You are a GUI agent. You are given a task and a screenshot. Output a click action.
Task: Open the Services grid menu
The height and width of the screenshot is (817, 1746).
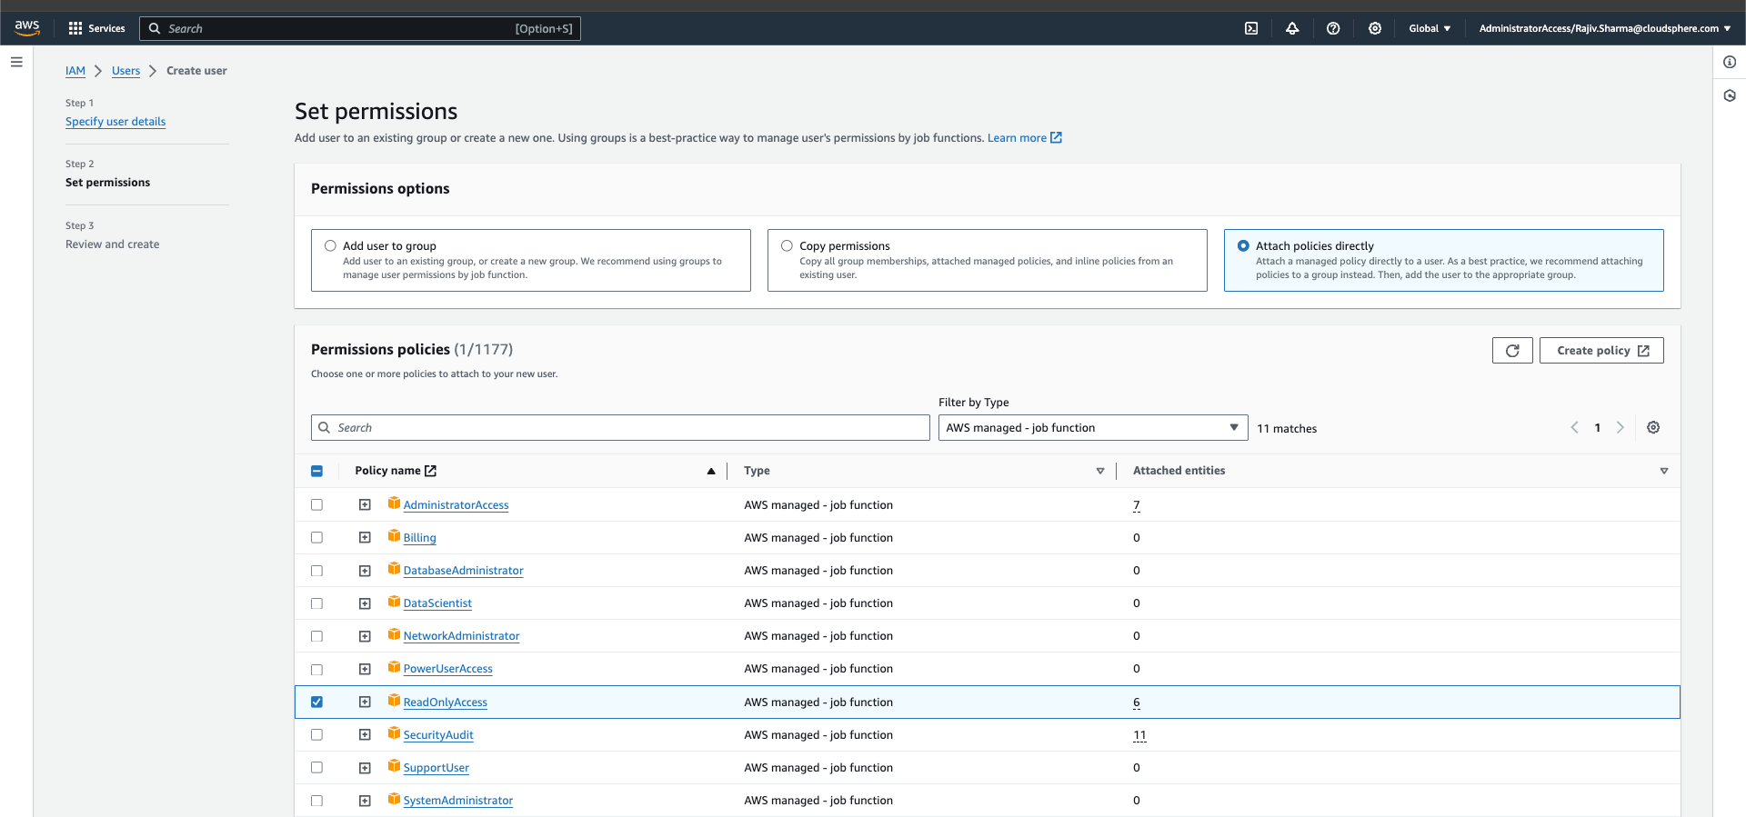[x=96, y=28]
